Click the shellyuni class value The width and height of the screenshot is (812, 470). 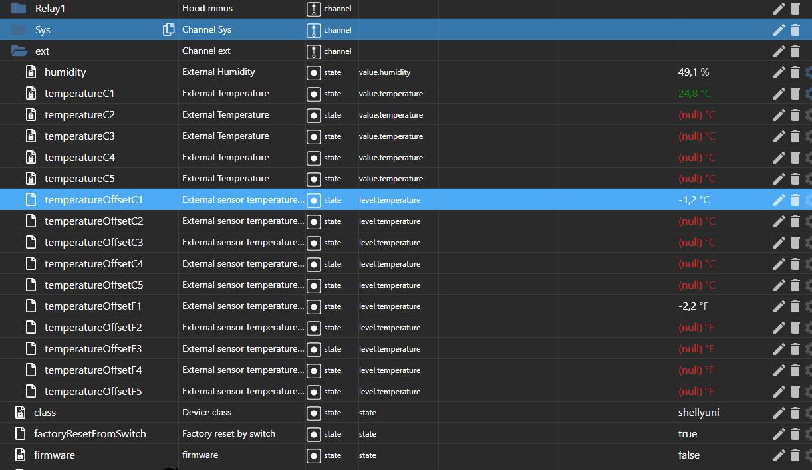tap(699, 412)
